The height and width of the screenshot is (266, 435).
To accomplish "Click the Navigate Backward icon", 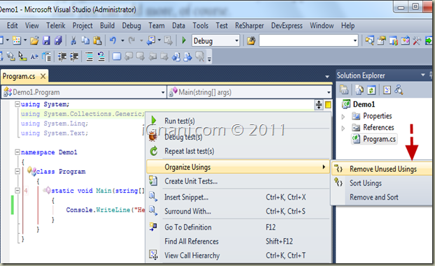I will (151, 40).
